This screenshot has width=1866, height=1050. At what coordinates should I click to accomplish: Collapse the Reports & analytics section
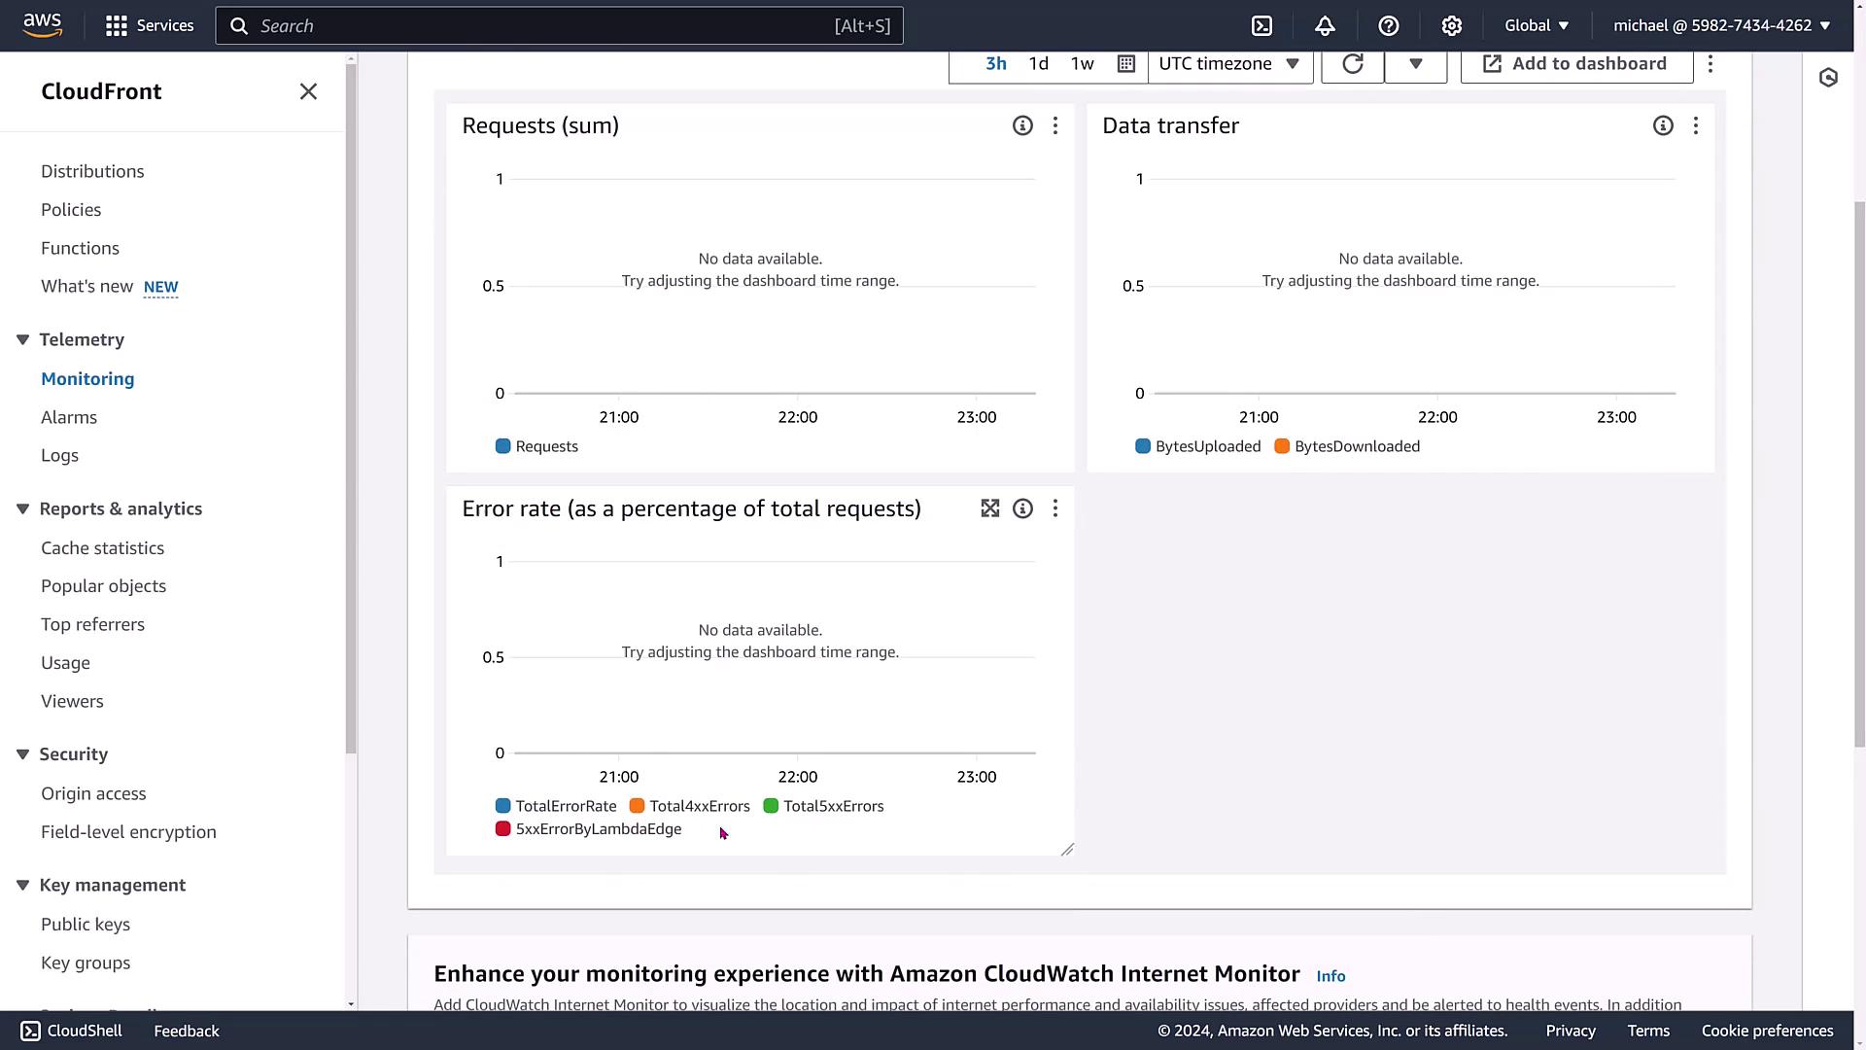coord(23,508)
